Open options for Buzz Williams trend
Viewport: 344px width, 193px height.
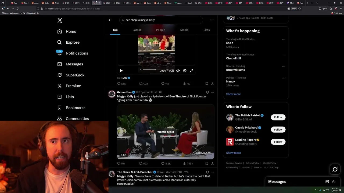[284, 66]
